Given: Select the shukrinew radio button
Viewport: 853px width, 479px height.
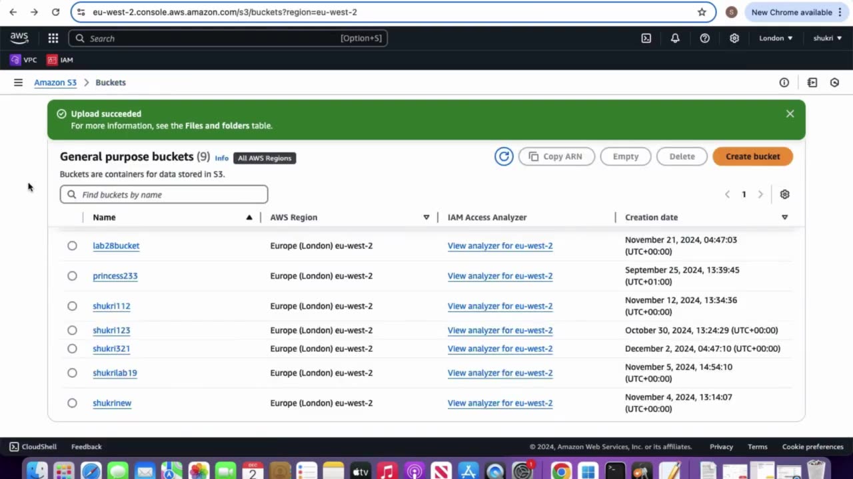Looking at the screenshot, I should [x=72, y=403].
